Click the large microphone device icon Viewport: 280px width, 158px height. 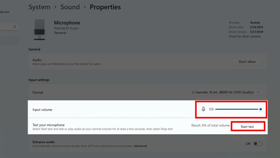[x=40, y=29]
